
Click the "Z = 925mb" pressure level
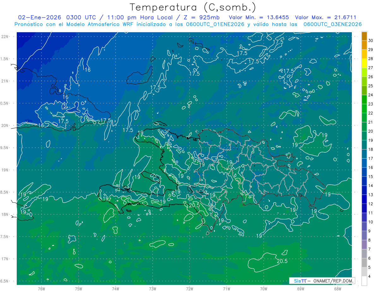[202, 17]
